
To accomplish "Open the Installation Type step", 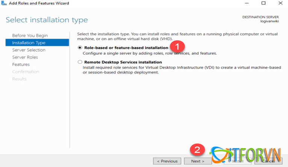I will pos(29,43).
